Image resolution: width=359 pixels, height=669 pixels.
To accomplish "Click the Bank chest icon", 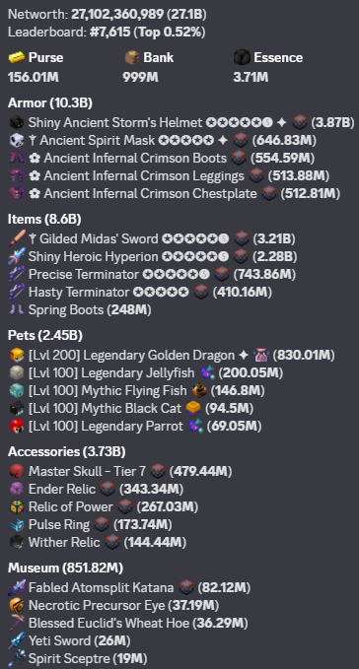I will (132, 57).
